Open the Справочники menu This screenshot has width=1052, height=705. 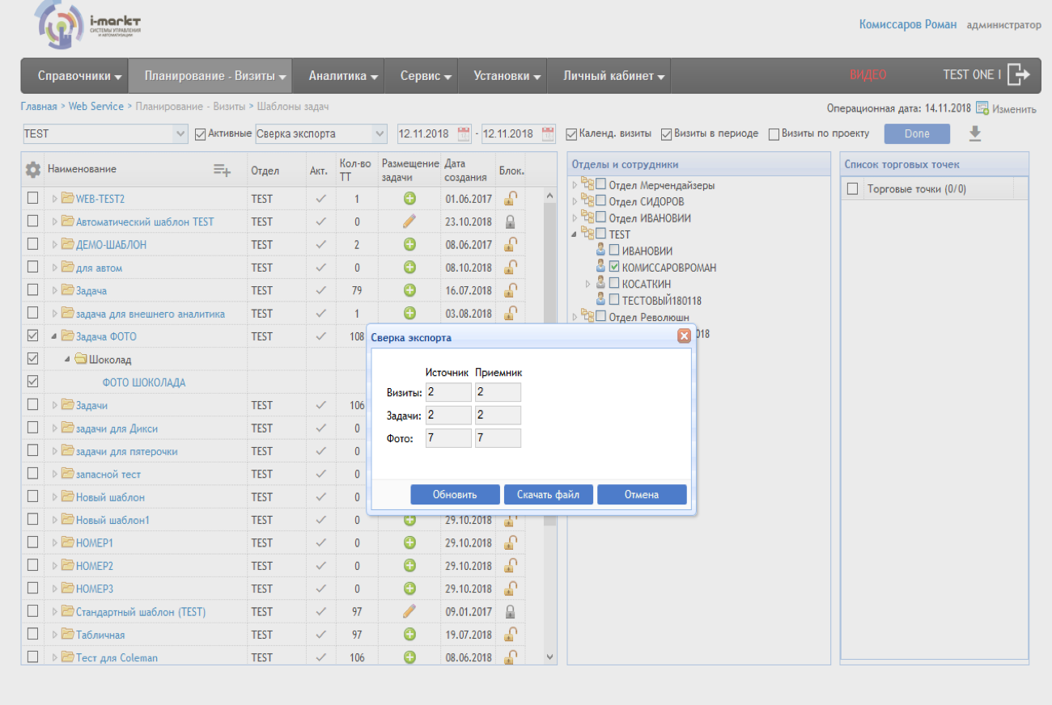[79, 76]
